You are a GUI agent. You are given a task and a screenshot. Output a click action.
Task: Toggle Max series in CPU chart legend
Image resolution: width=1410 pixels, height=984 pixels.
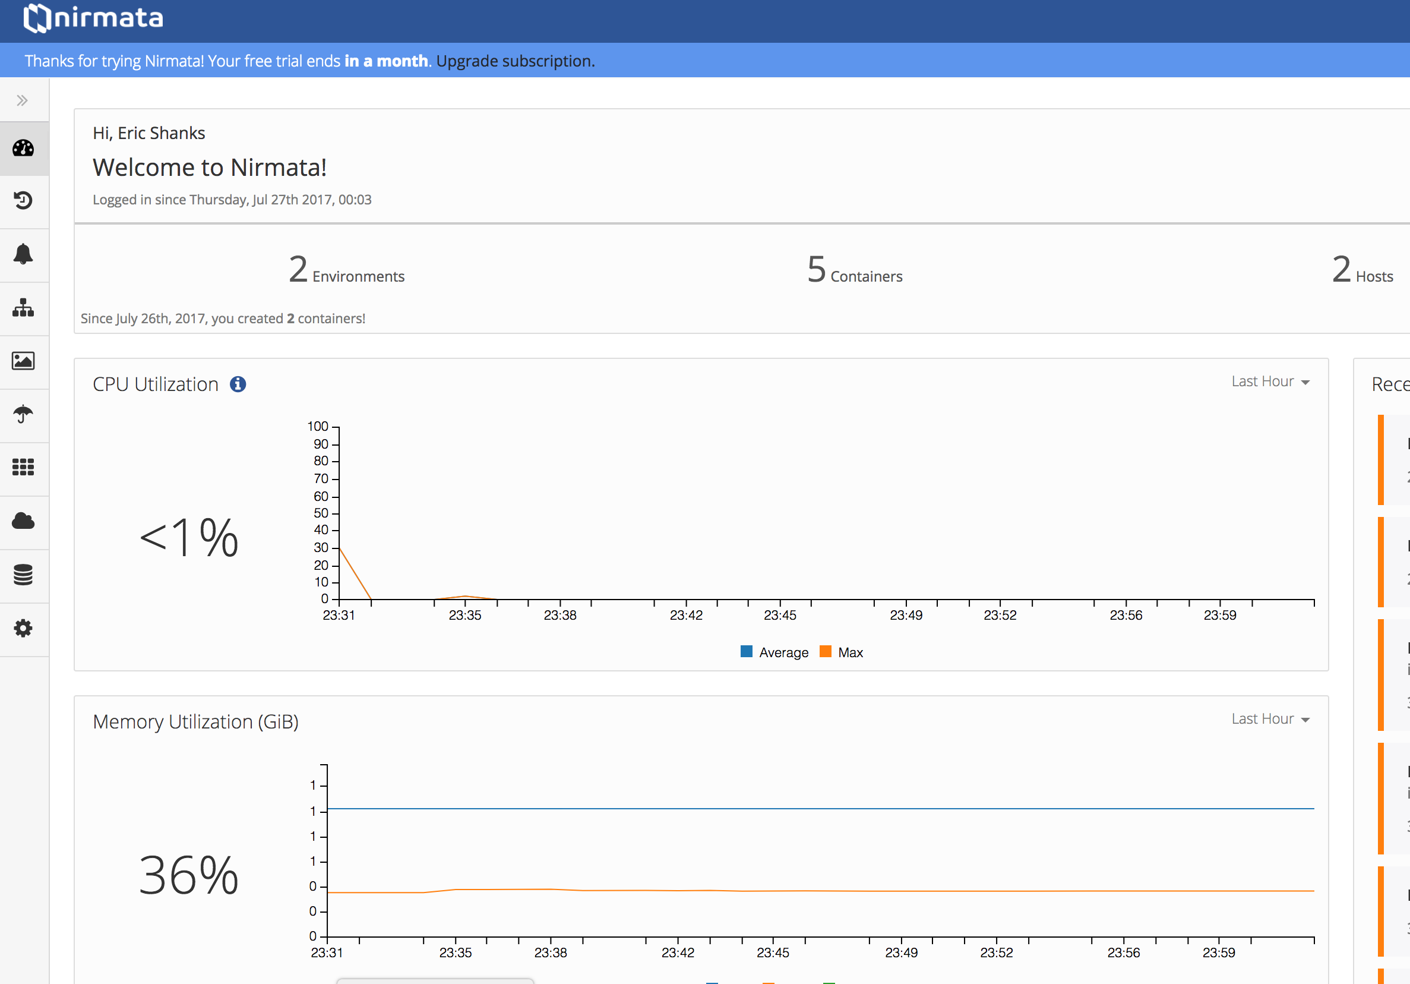[842, 652]
